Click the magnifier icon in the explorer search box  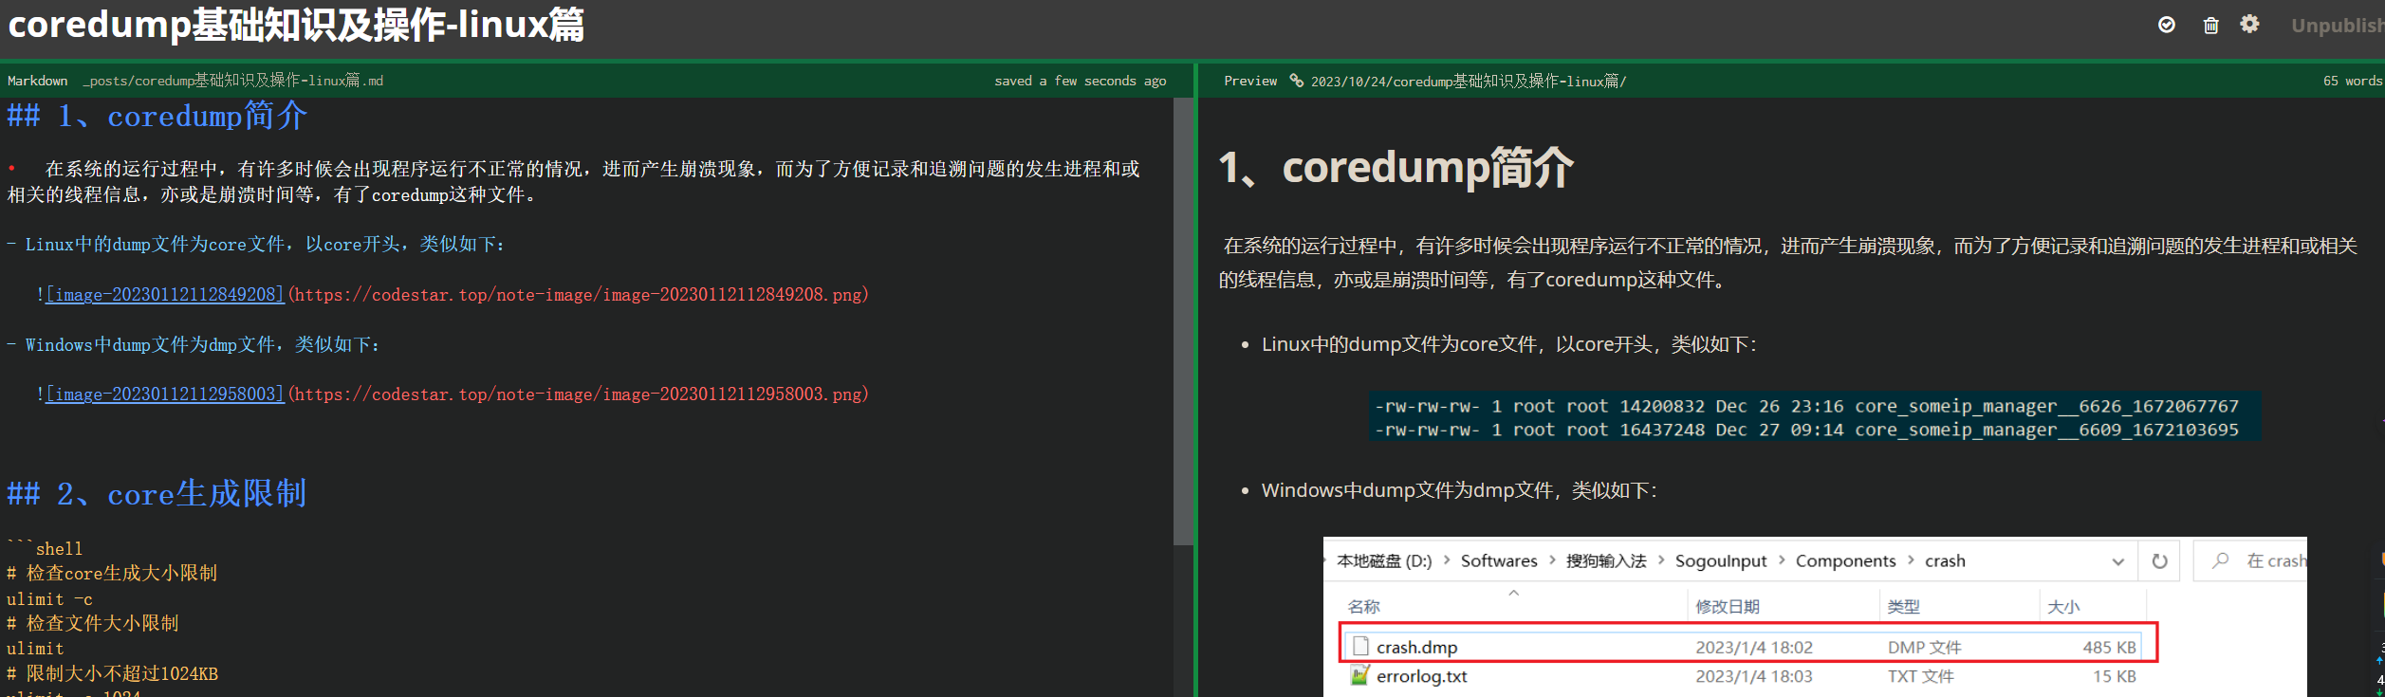pyautogui.click(x=2221, y=561)
